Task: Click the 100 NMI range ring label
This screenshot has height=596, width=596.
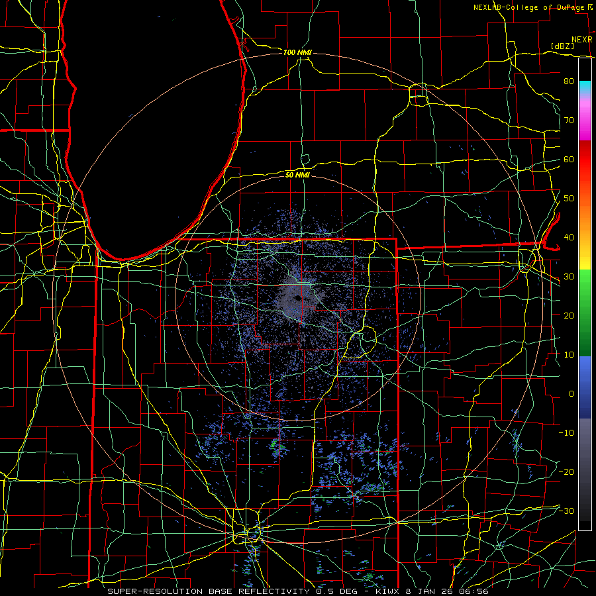Action: click(x=297, y=52)
